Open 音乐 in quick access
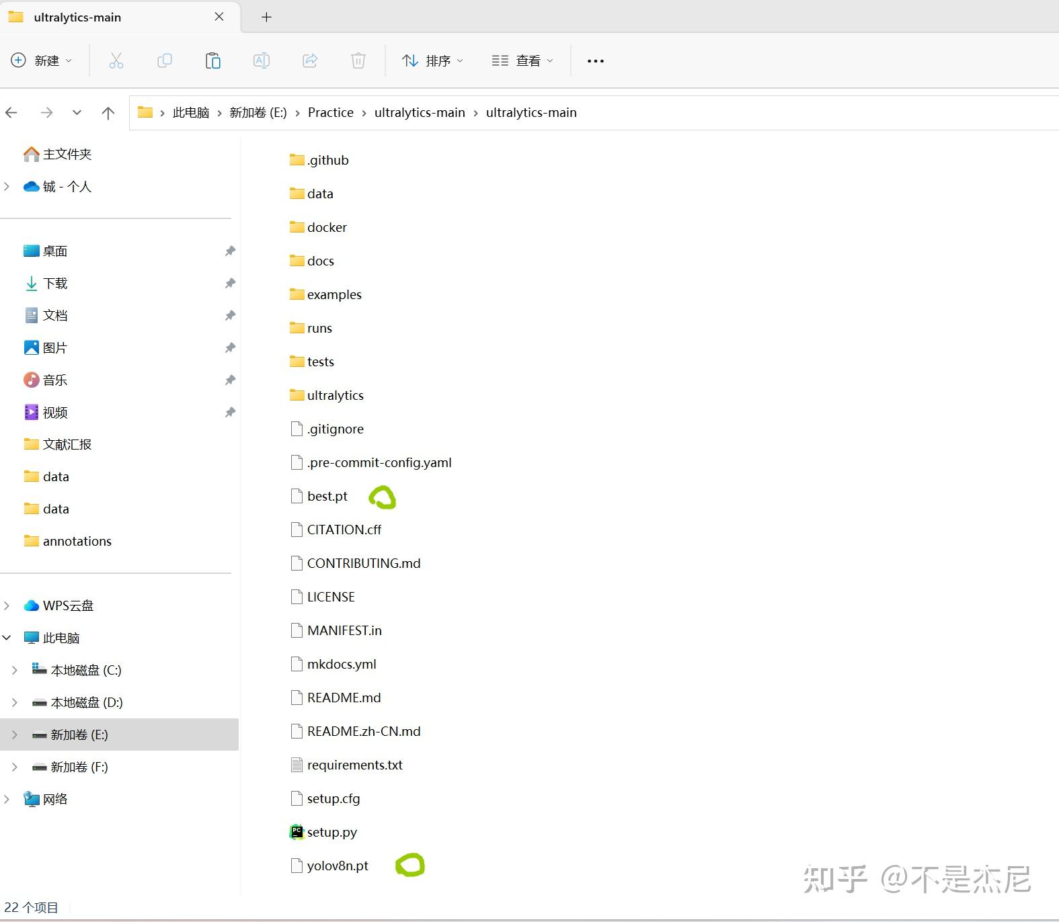Screen dimensions: 1059x922 45,380
